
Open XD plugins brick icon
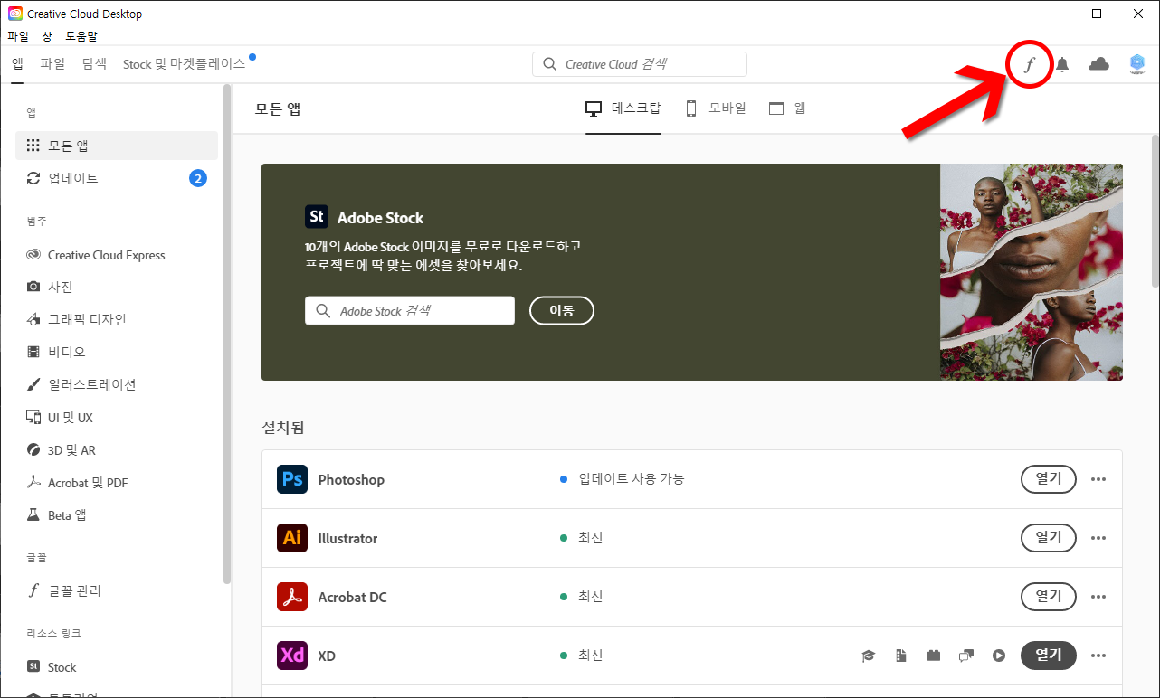[934, 656]
